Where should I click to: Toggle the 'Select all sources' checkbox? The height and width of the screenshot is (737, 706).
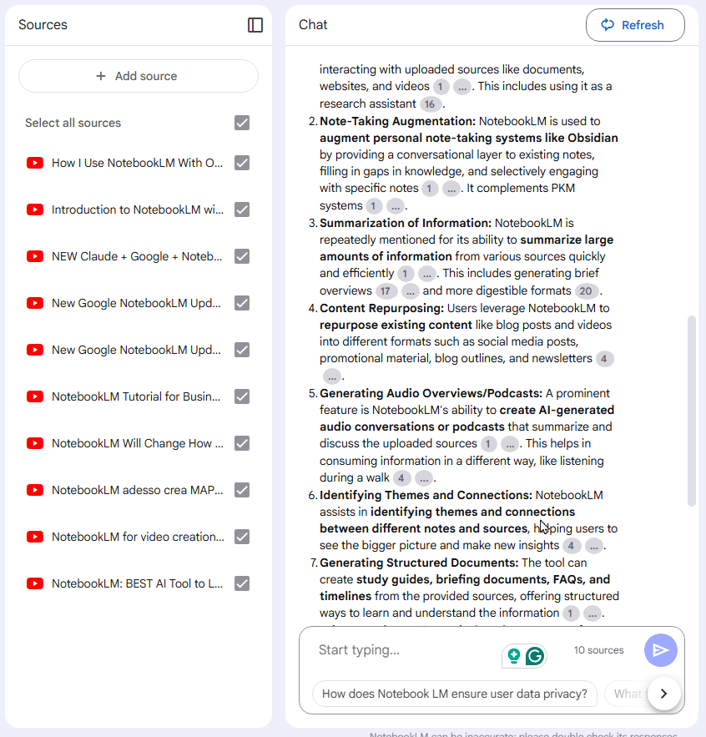coord(242,123)
